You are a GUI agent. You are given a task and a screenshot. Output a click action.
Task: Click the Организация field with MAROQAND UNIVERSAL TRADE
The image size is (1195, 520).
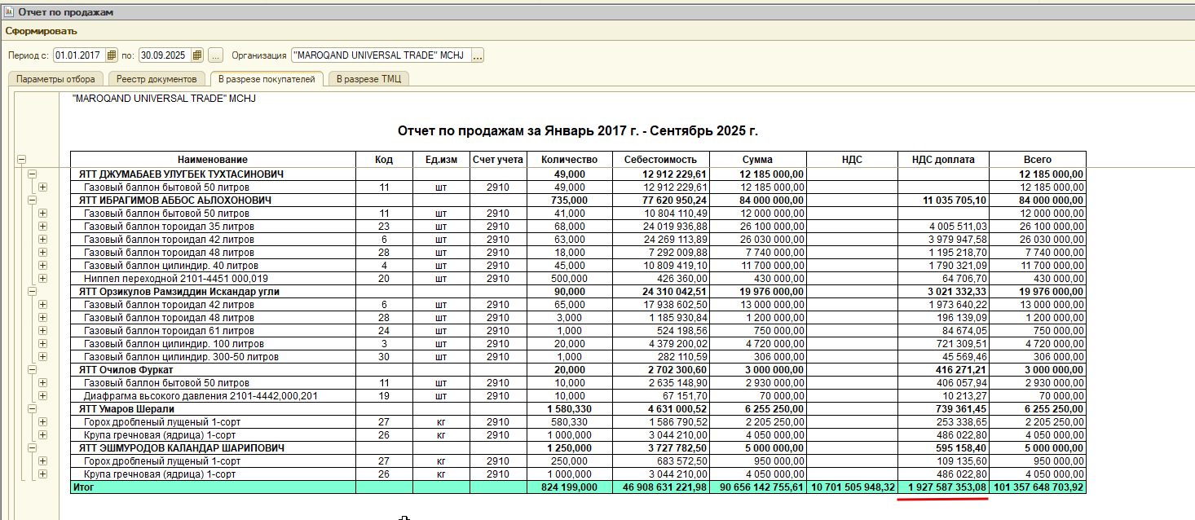click(x=380, y=55)
